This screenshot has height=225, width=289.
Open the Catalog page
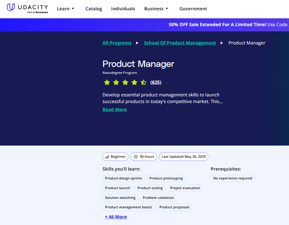(x=94, y=9)
